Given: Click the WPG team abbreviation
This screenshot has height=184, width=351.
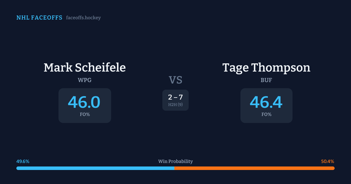Looking at the screenshot, I should pyautogui.click(x=85, y=80).
